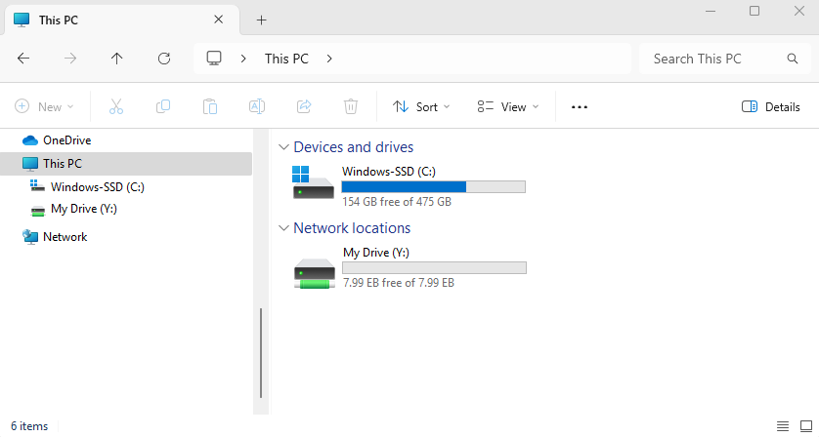Open the View dropdown menu
Image resolution: width=819 pixels, height=437 pixels.
[x=507, y=107]
